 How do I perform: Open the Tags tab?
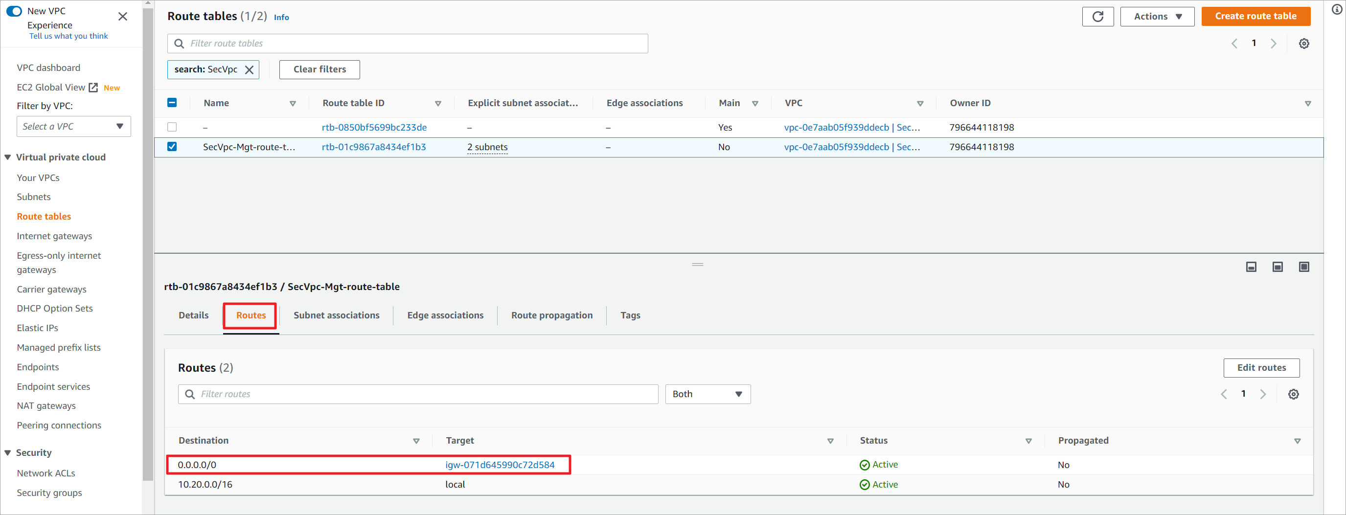click(630, 315)
